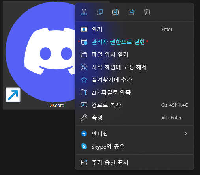Image resolution: width=200 pixels, height=175 pixels.
Task: Choose 관리자 권한으로 실행
Action: pos(135,42)
